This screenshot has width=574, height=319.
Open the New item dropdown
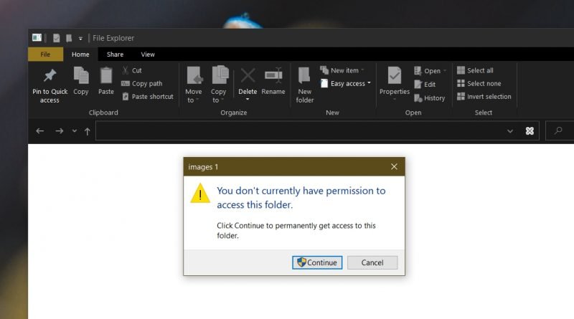tap(342, 70)
